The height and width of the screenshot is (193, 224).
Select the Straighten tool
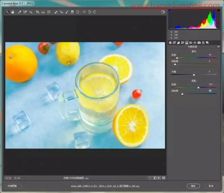43,12
